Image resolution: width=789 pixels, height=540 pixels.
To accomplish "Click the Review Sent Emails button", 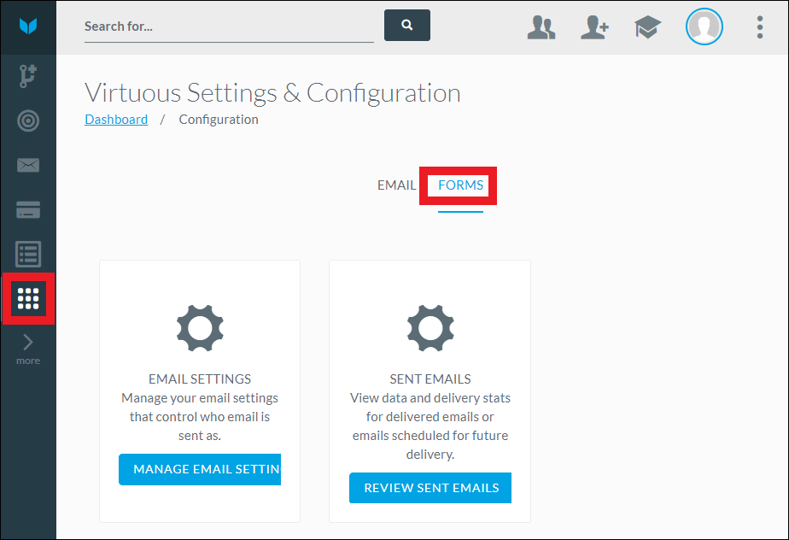I will click(x=430, y=488).
